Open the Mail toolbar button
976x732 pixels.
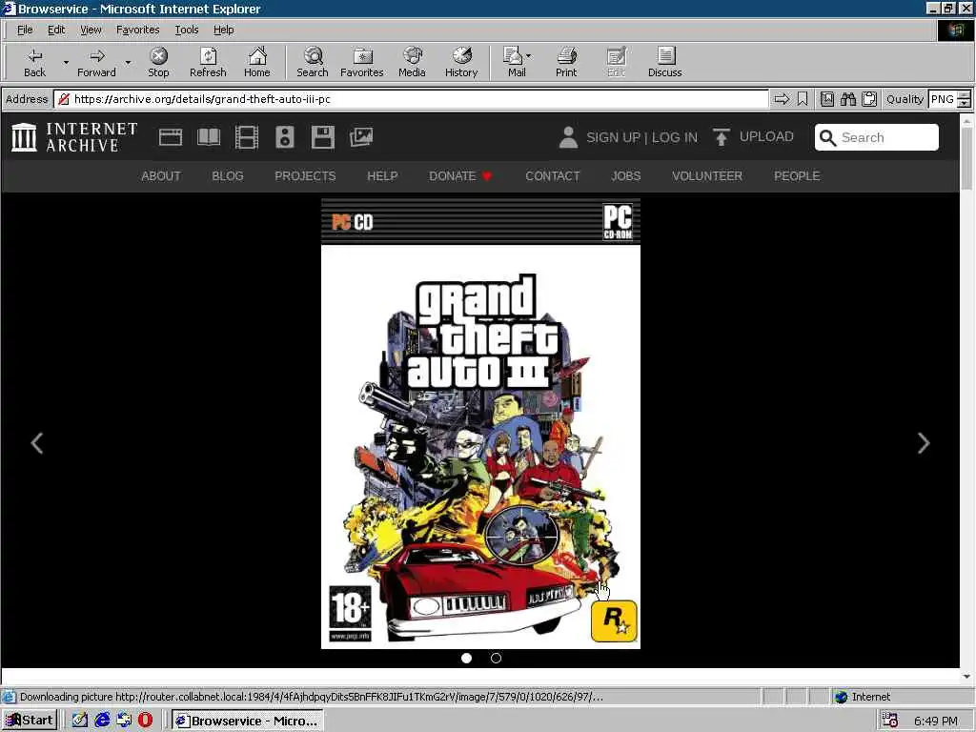[x=514, y=62]
